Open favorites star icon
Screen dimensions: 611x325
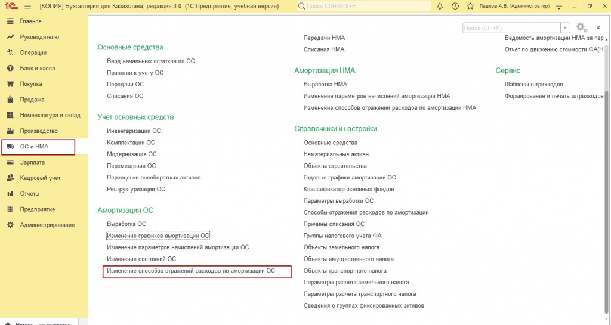point(470,6)
